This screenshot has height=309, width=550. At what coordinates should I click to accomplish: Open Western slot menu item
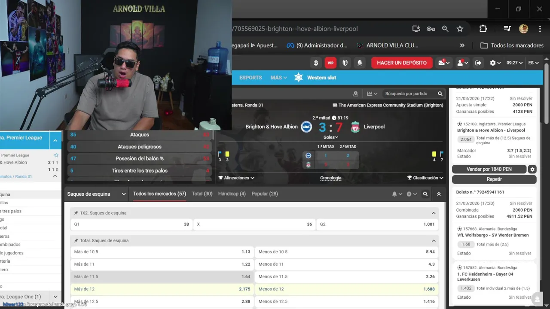321,78
